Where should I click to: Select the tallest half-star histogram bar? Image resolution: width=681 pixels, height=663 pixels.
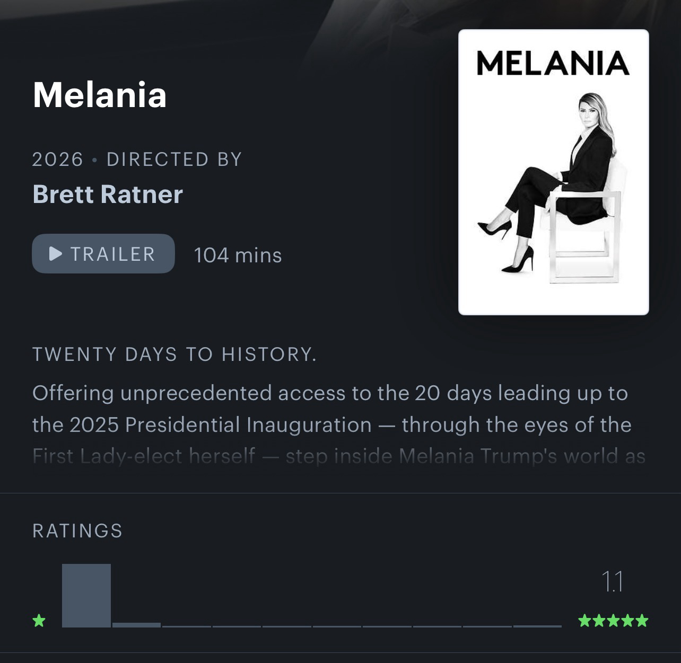86,595
